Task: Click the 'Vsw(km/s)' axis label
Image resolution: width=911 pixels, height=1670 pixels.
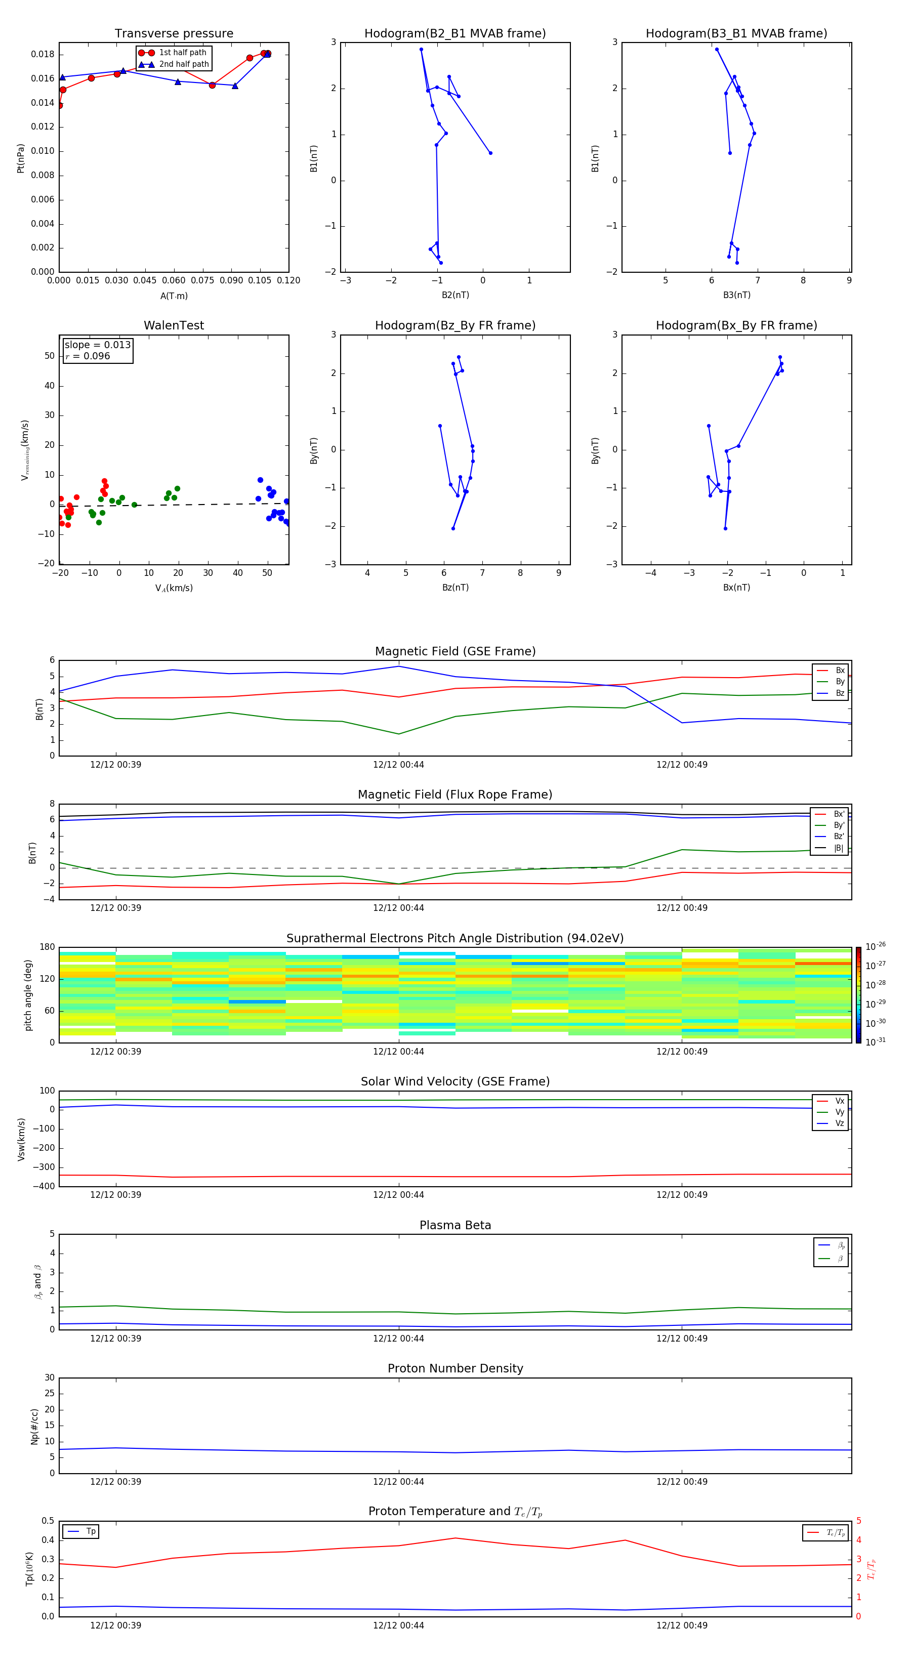Action: tap(21, 1139)
